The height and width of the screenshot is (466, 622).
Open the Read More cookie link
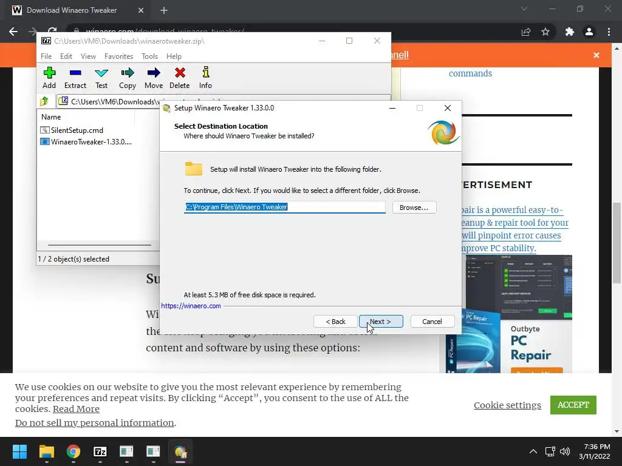(x=76, y=408)
